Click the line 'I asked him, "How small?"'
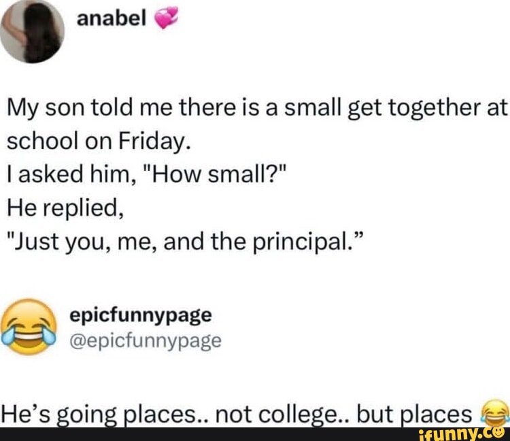The image size is (510, 441). 147,174
